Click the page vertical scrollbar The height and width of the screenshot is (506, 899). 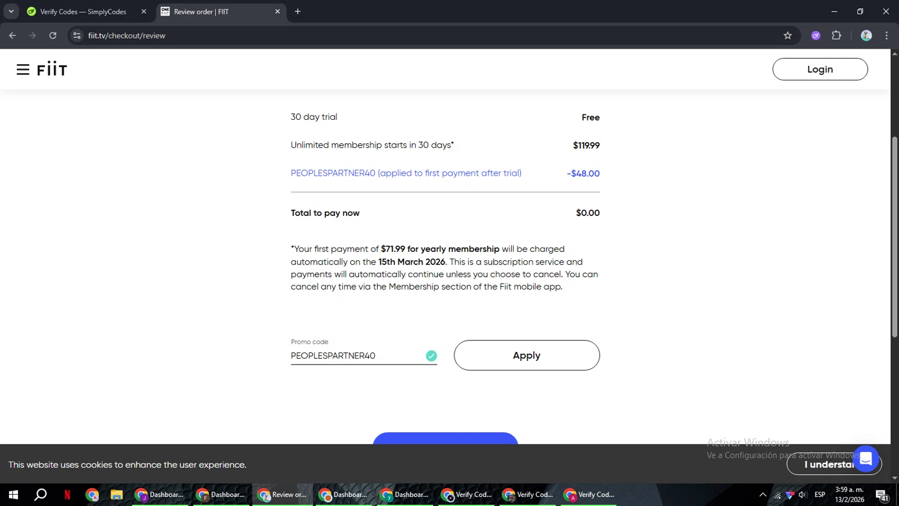[895, 237]
